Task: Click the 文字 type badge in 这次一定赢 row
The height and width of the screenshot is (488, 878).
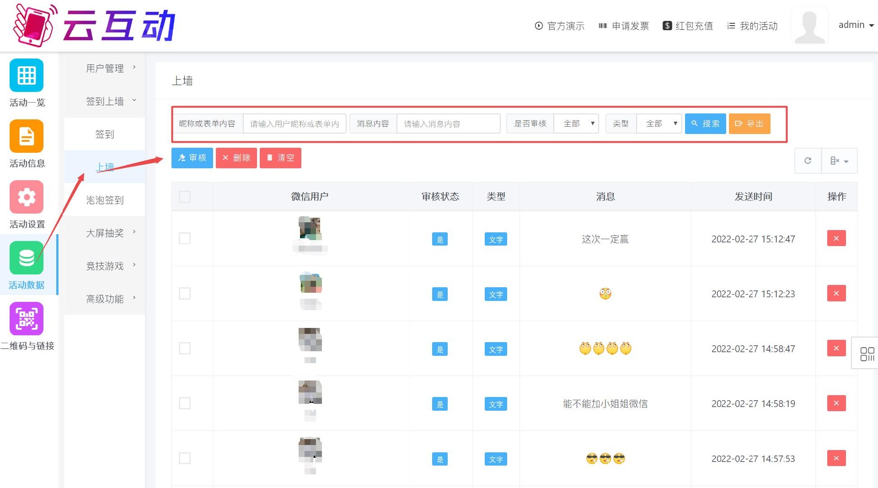Action: (x=496, y=239)
